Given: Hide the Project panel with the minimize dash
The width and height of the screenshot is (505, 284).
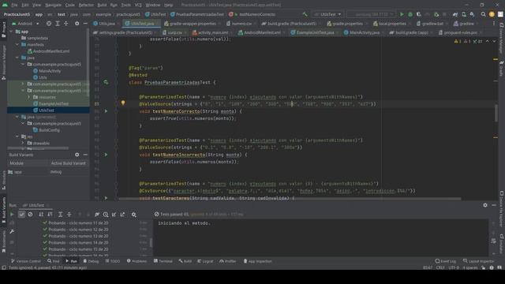Looking at the screenshot, I should click(x=85, y=24).
